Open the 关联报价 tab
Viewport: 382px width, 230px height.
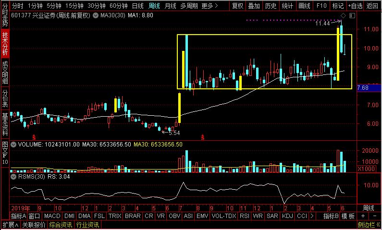[34, 225]
